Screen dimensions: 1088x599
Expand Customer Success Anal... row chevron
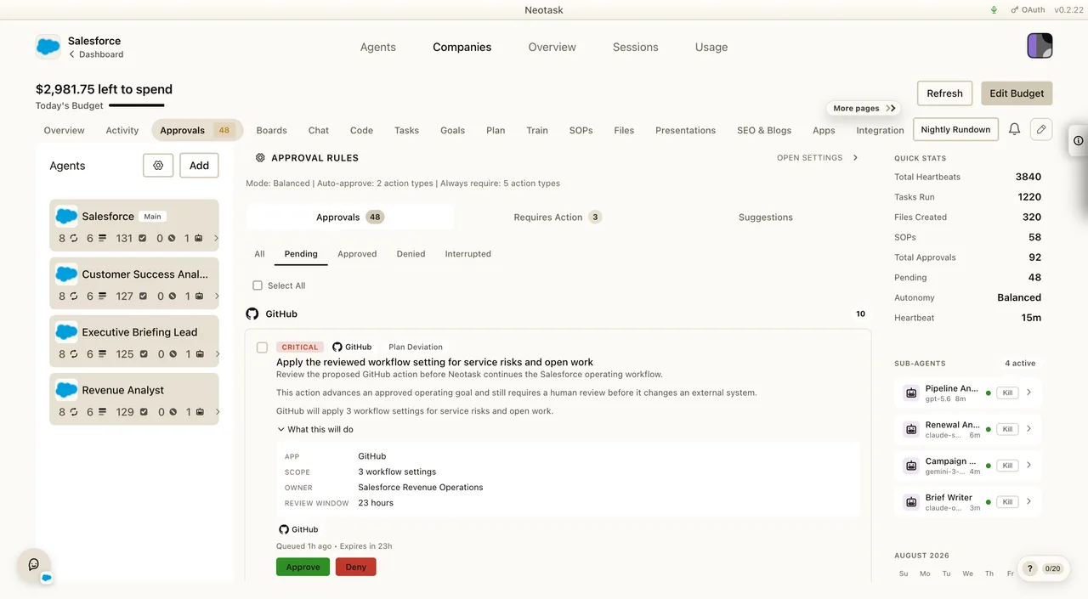[x=216, y=296]
